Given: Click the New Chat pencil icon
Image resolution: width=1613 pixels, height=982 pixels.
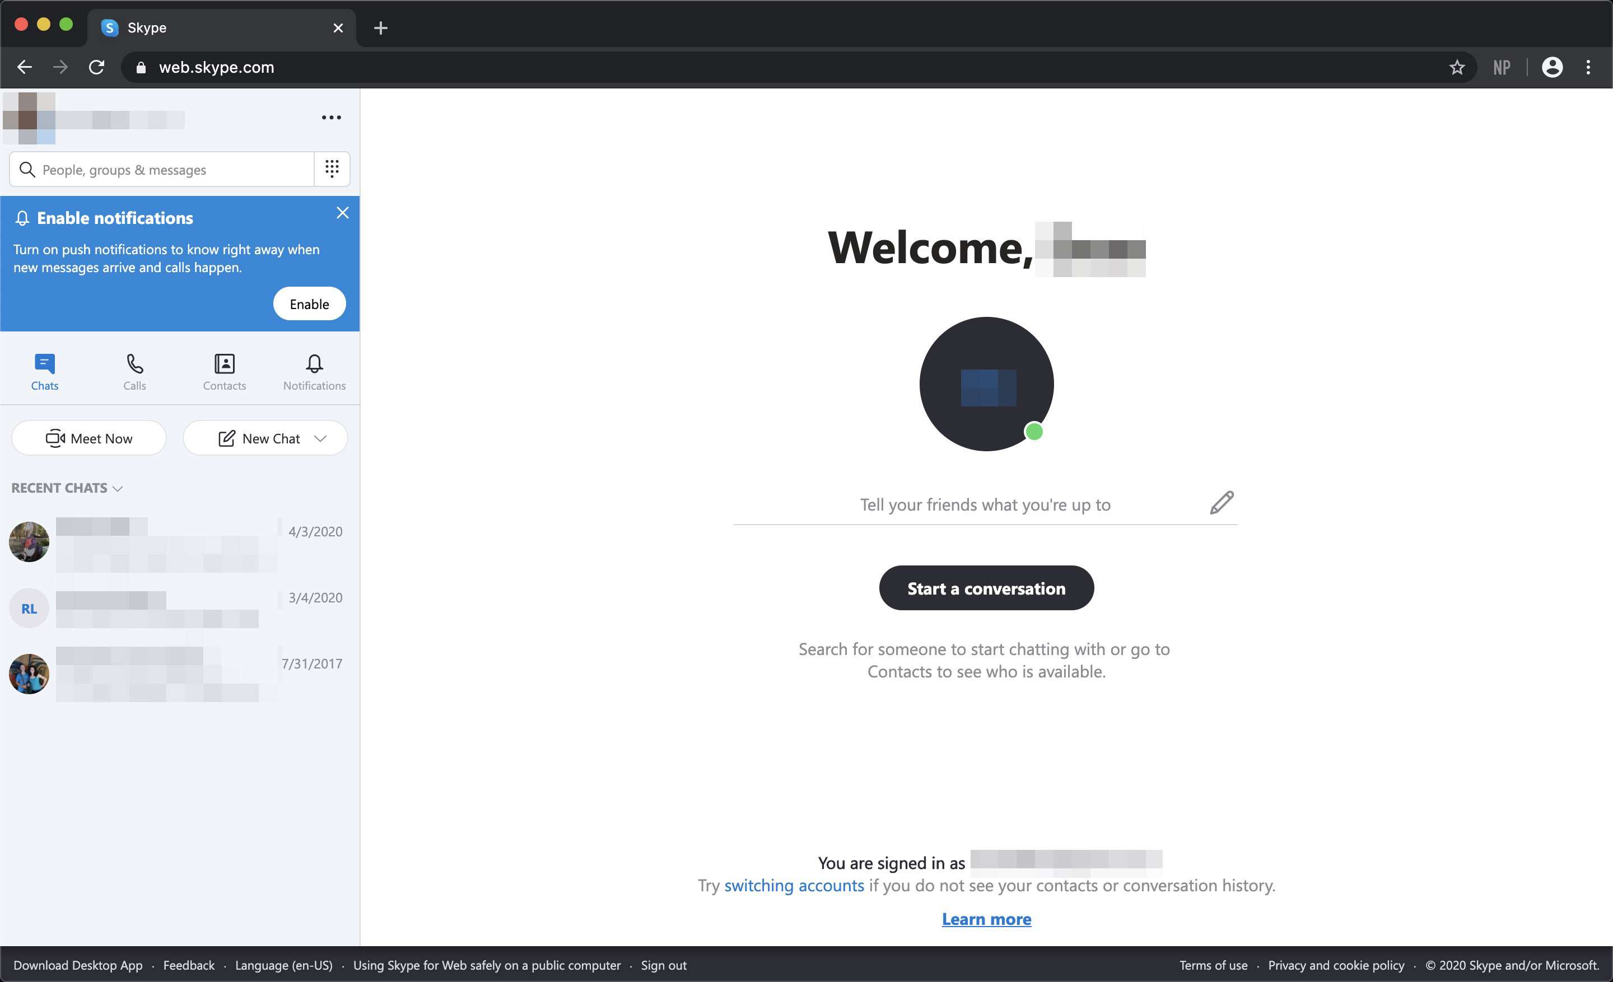Looking at the screenshot, I should [226, 437].
